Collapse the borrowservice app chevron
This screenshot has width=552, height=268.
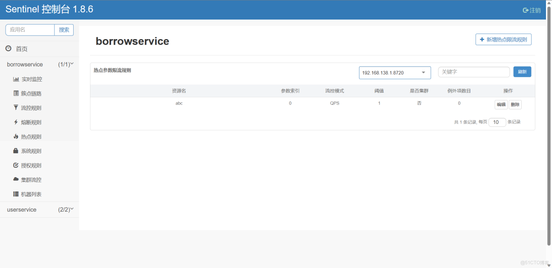[72, 64]
